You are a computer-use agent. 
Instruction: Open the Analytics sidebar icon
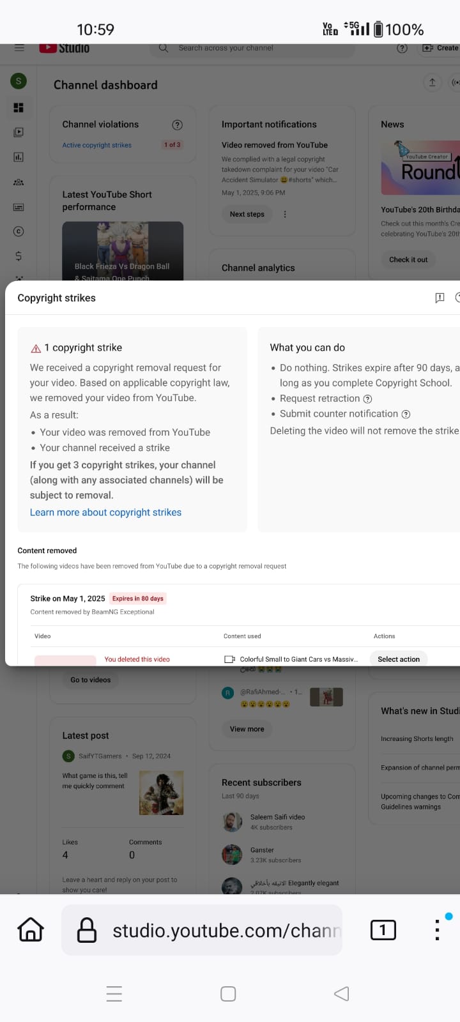click(x=19, y=156)
